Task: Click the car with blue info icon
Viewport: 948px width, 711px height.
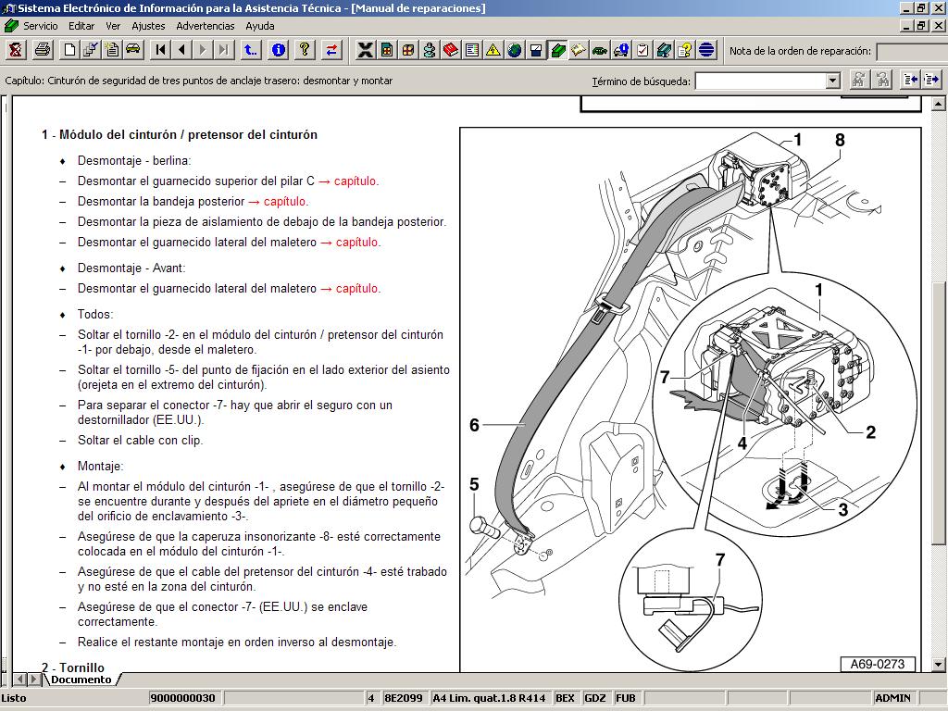Action: pos(621,50)
